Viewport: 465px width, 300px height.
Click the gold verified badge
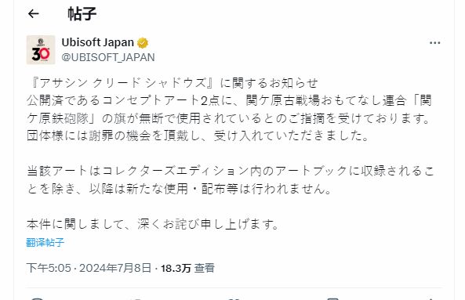[143, 43]
